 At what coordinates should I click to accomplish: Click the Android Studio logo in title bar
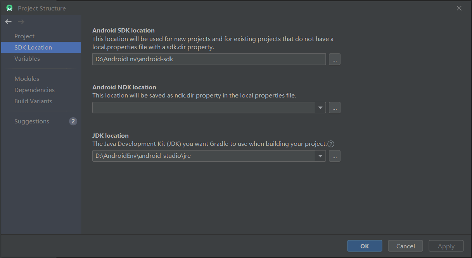(10, 8)
